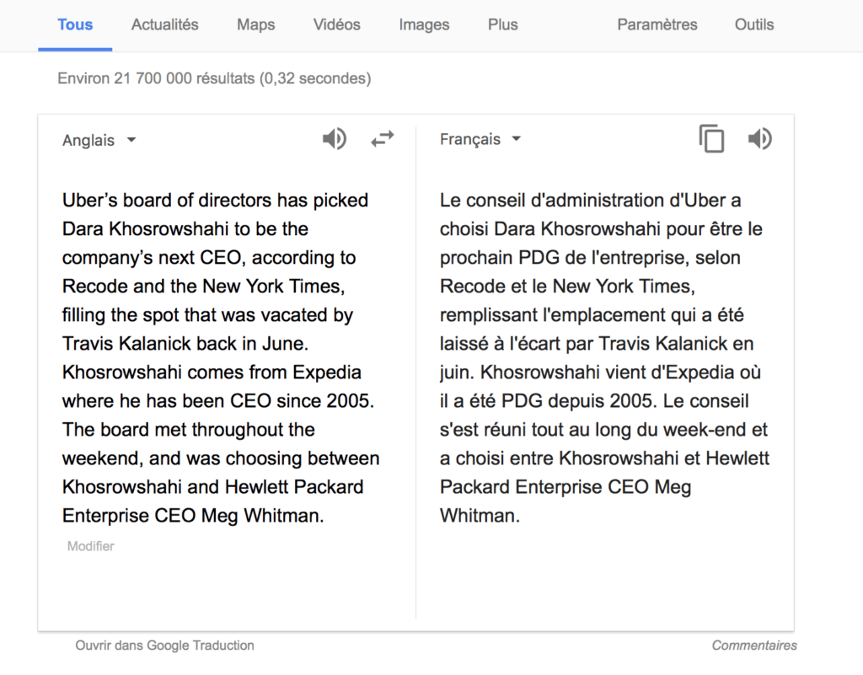Open in Google Traduction link
The height and width of the screenshot is (675, 863).
coord(164,646)
